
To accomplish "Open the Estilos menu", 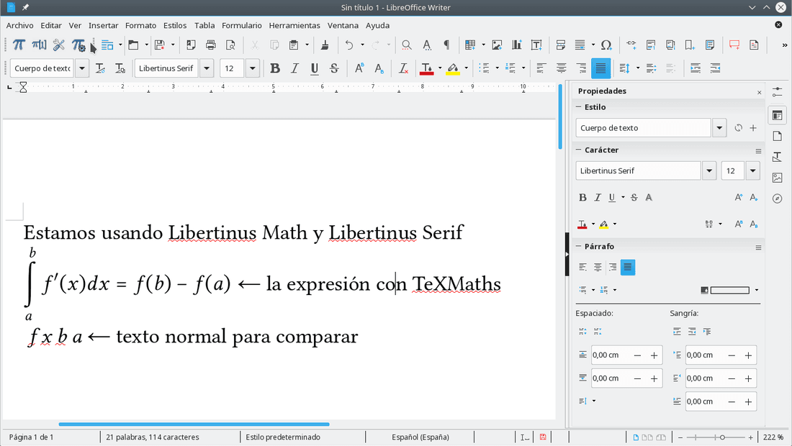I will (x=175, y=25).
